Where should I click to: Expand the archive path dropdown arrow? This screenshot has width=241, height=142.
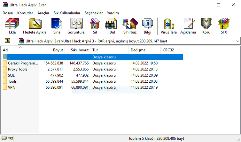tap(237, 41)
